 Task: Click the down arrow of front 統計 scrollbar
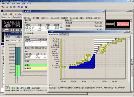(129, 83)
